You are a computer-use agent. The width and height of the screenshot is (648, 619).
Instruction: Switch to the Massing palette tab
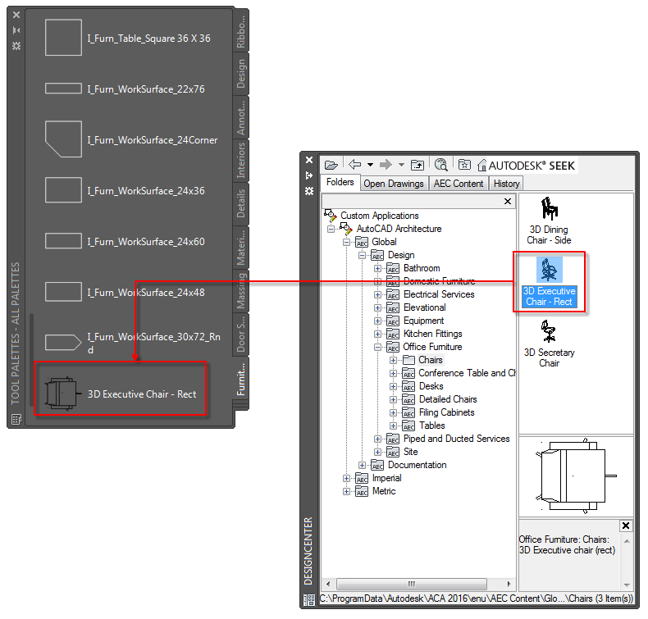241,290
